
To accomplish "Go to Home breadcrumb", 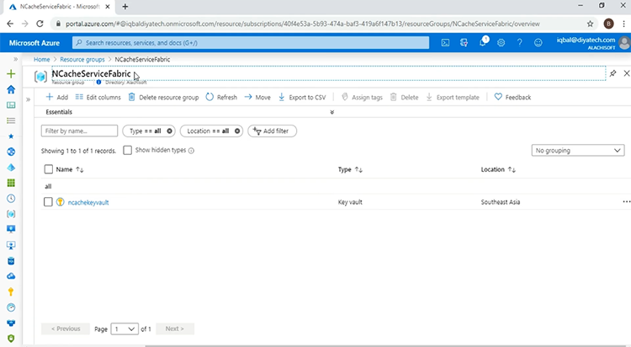I will pos(42,59).
